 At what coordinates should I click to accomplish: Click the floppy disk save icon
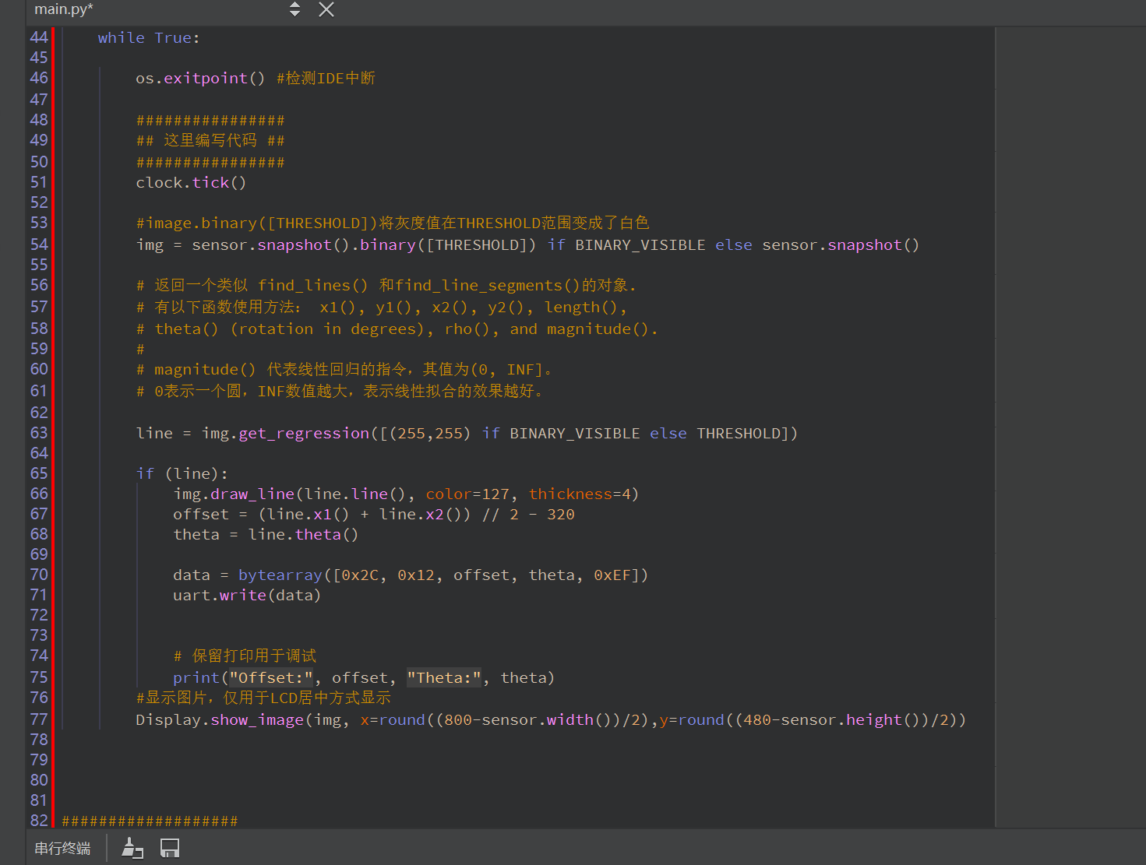(170, 848)
